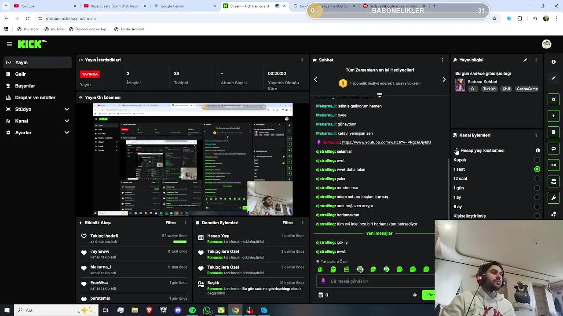Open Sohbet panel three-dot menu
Viewport: 563px width, 316px height.
pyautogui.click(x=442, y=60)
